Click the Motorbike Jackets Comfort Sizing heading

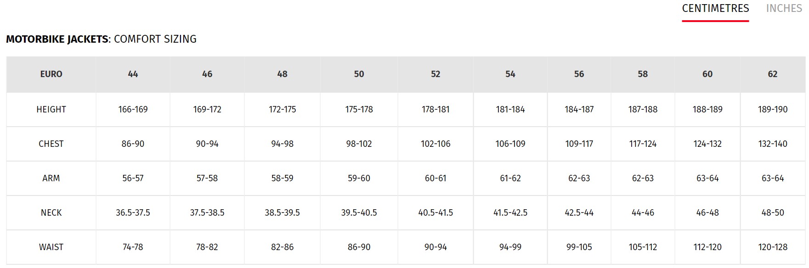pyautogui.click(x=101, y=39)
